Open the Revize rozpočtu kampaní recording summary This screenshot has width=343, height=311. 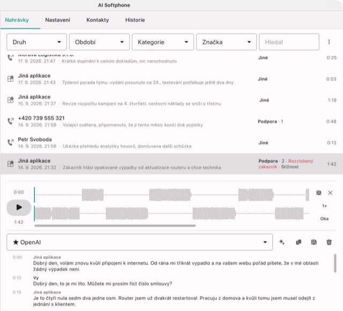pyautogui.click(x=141, y=104)
